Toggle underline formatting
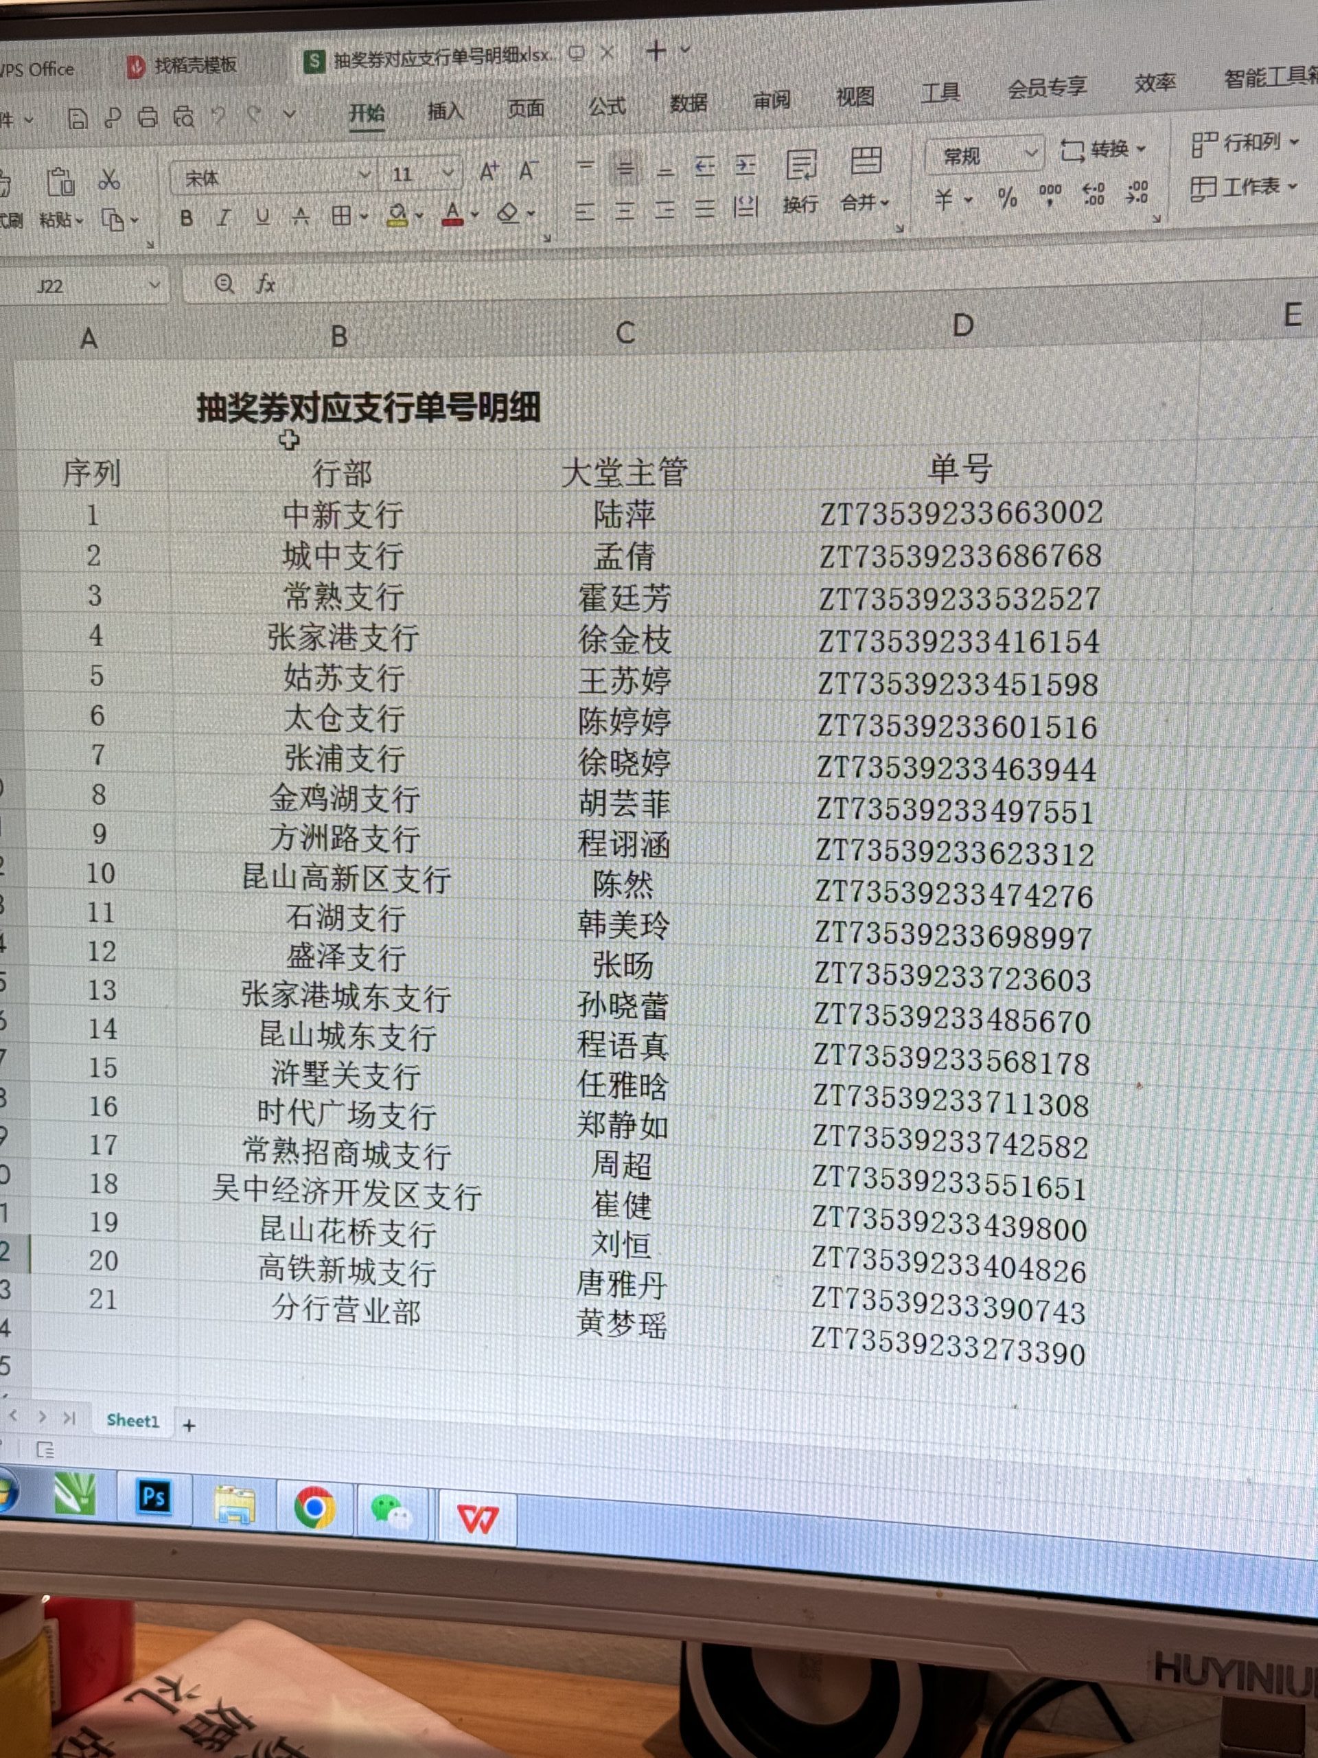 click(262, 216)
